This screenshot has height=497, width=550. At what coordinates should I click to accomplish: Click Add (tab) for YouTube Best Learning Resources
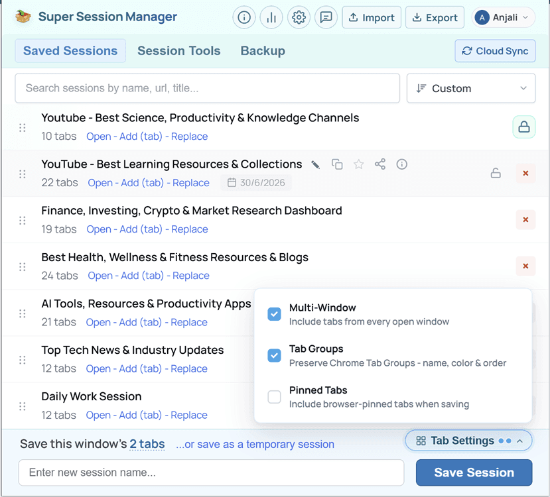coord(143,183)
